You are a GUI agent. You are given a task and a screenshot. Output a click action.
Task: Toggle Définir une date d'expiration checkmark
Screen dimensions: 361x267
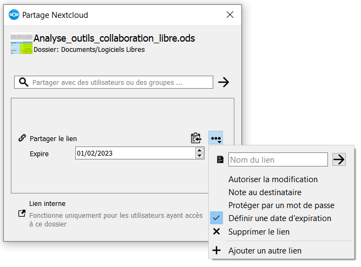click(x=216, y=218)
